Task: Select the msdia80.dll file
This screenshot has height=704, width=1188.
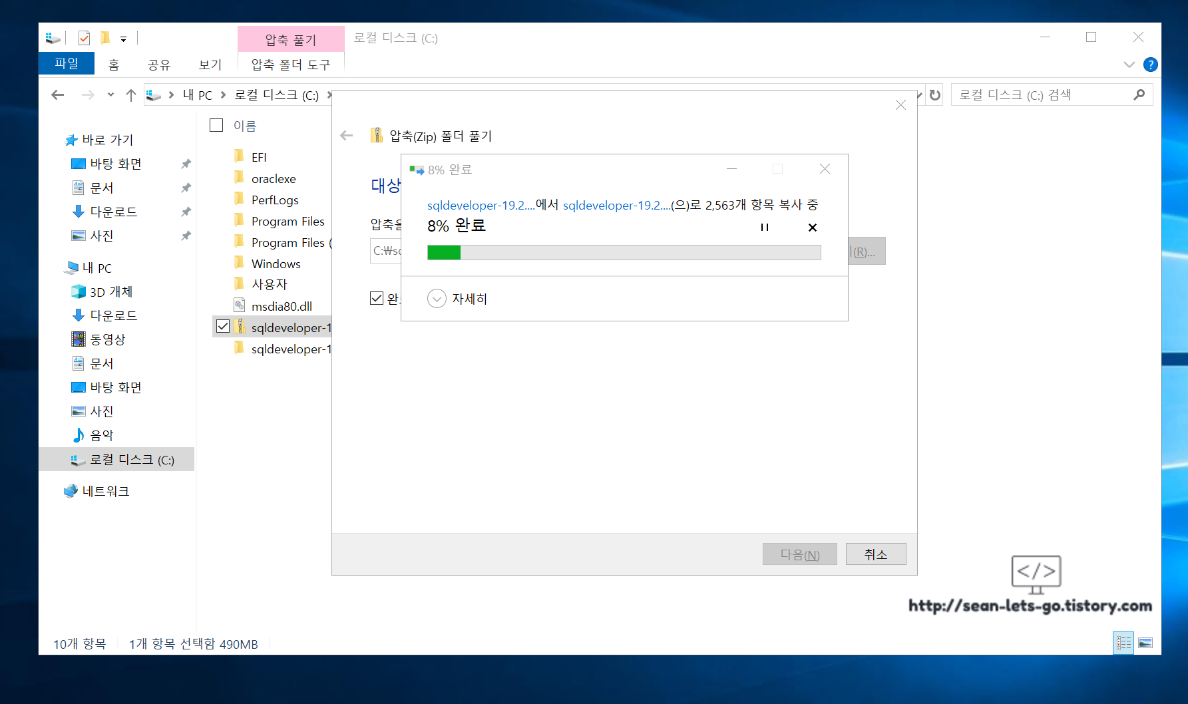Action: tap(281, 306)
